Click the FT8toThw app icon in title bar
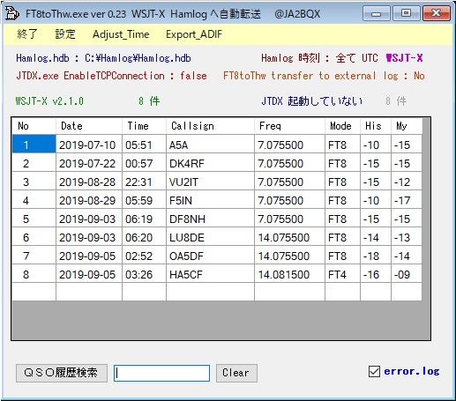The image size is (456, 401). coord(11,13)
